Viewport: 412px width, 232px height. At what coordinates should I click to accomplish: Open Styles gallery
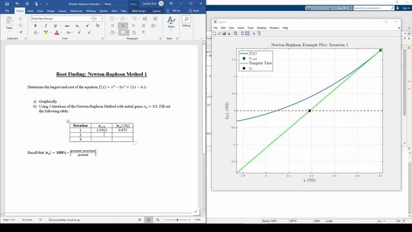tap(171, 23)
